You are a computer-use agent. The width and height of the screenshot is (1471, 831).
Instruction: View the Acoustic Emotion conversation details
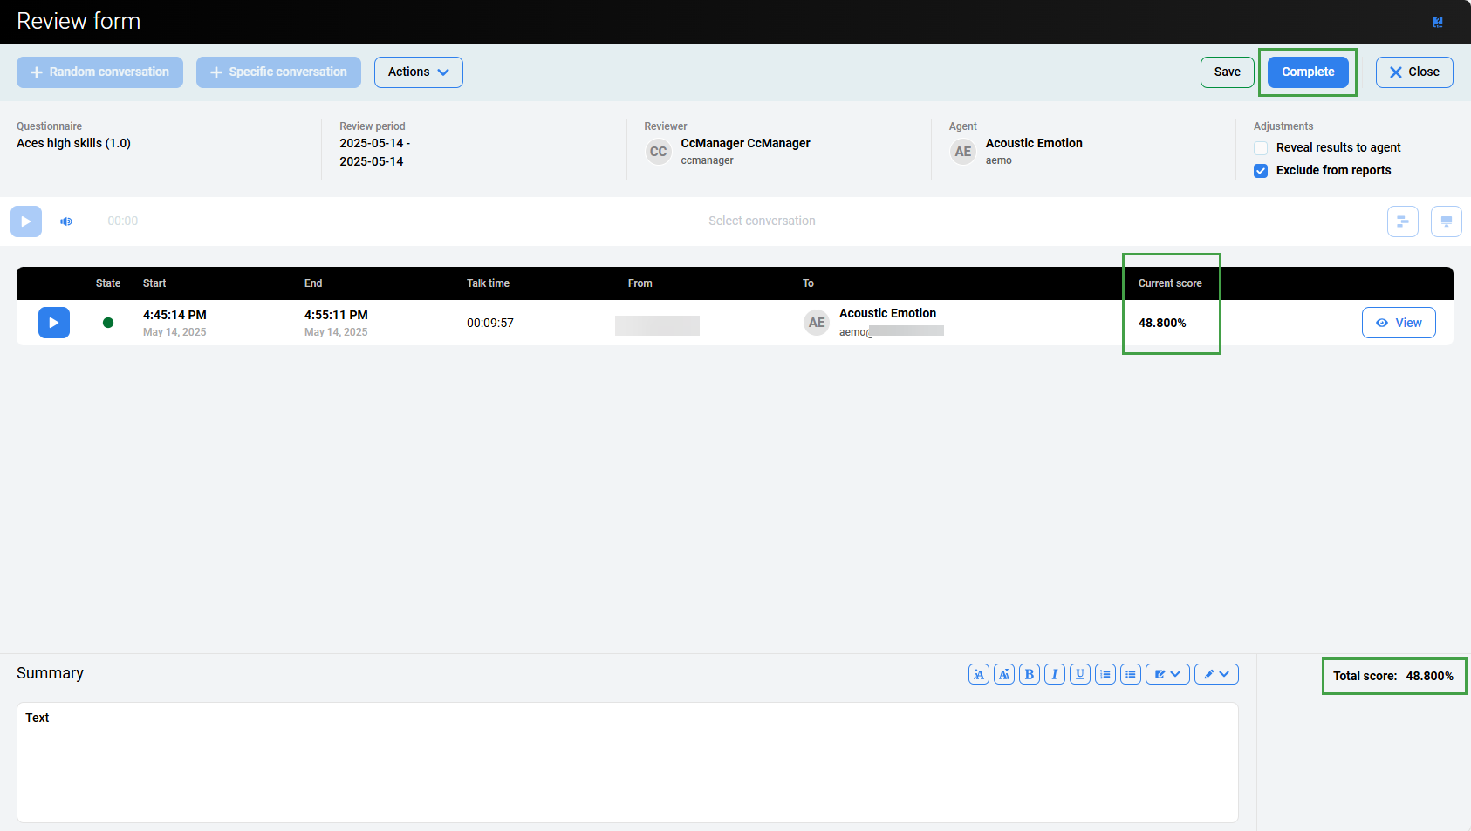[1398, 323]
